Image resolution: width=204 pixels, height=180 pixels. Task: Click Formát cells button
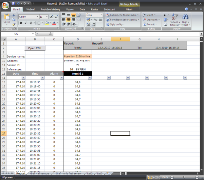coord(150,24)
